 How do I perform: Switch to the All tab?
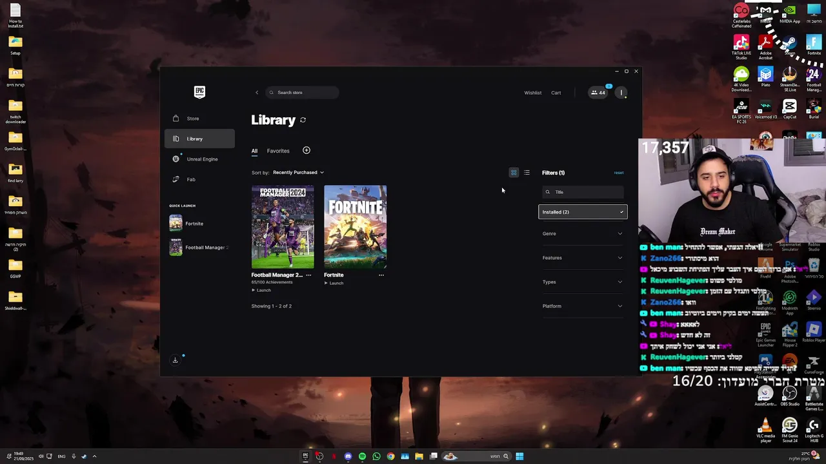[x=254, y=151]
